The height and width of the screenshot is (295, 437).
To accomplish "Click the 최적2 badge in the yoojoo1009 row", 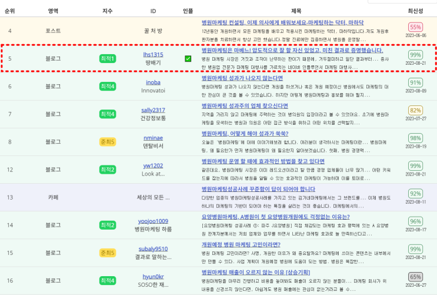I will [x=108, y=225].
